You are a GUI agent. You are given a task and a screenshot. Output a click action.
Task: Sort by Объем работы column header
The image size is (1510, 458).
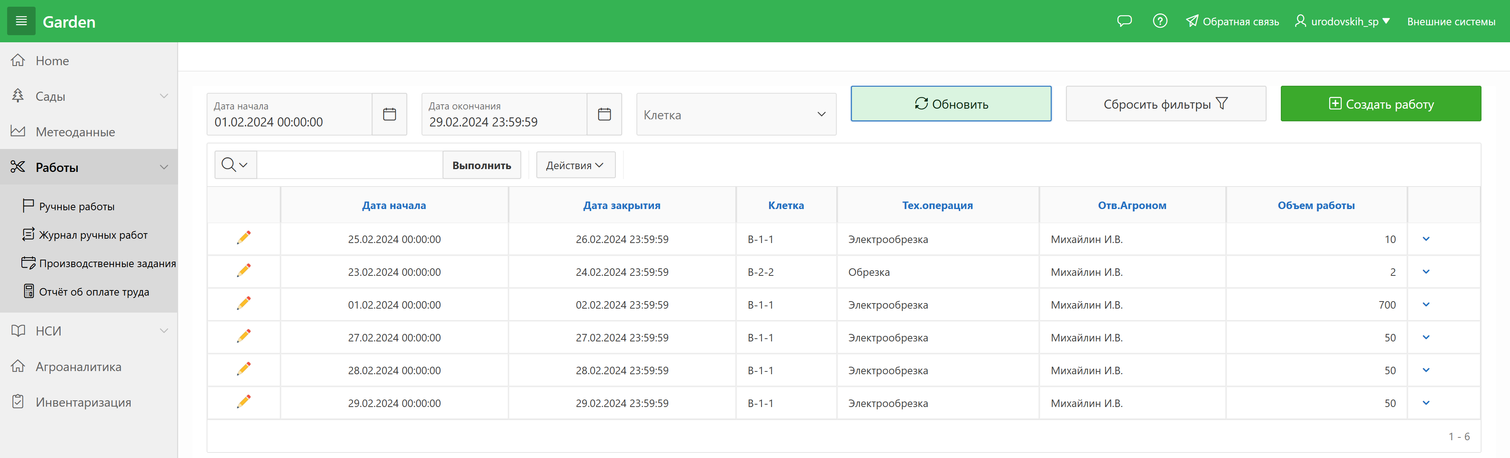coord(1315,205)
